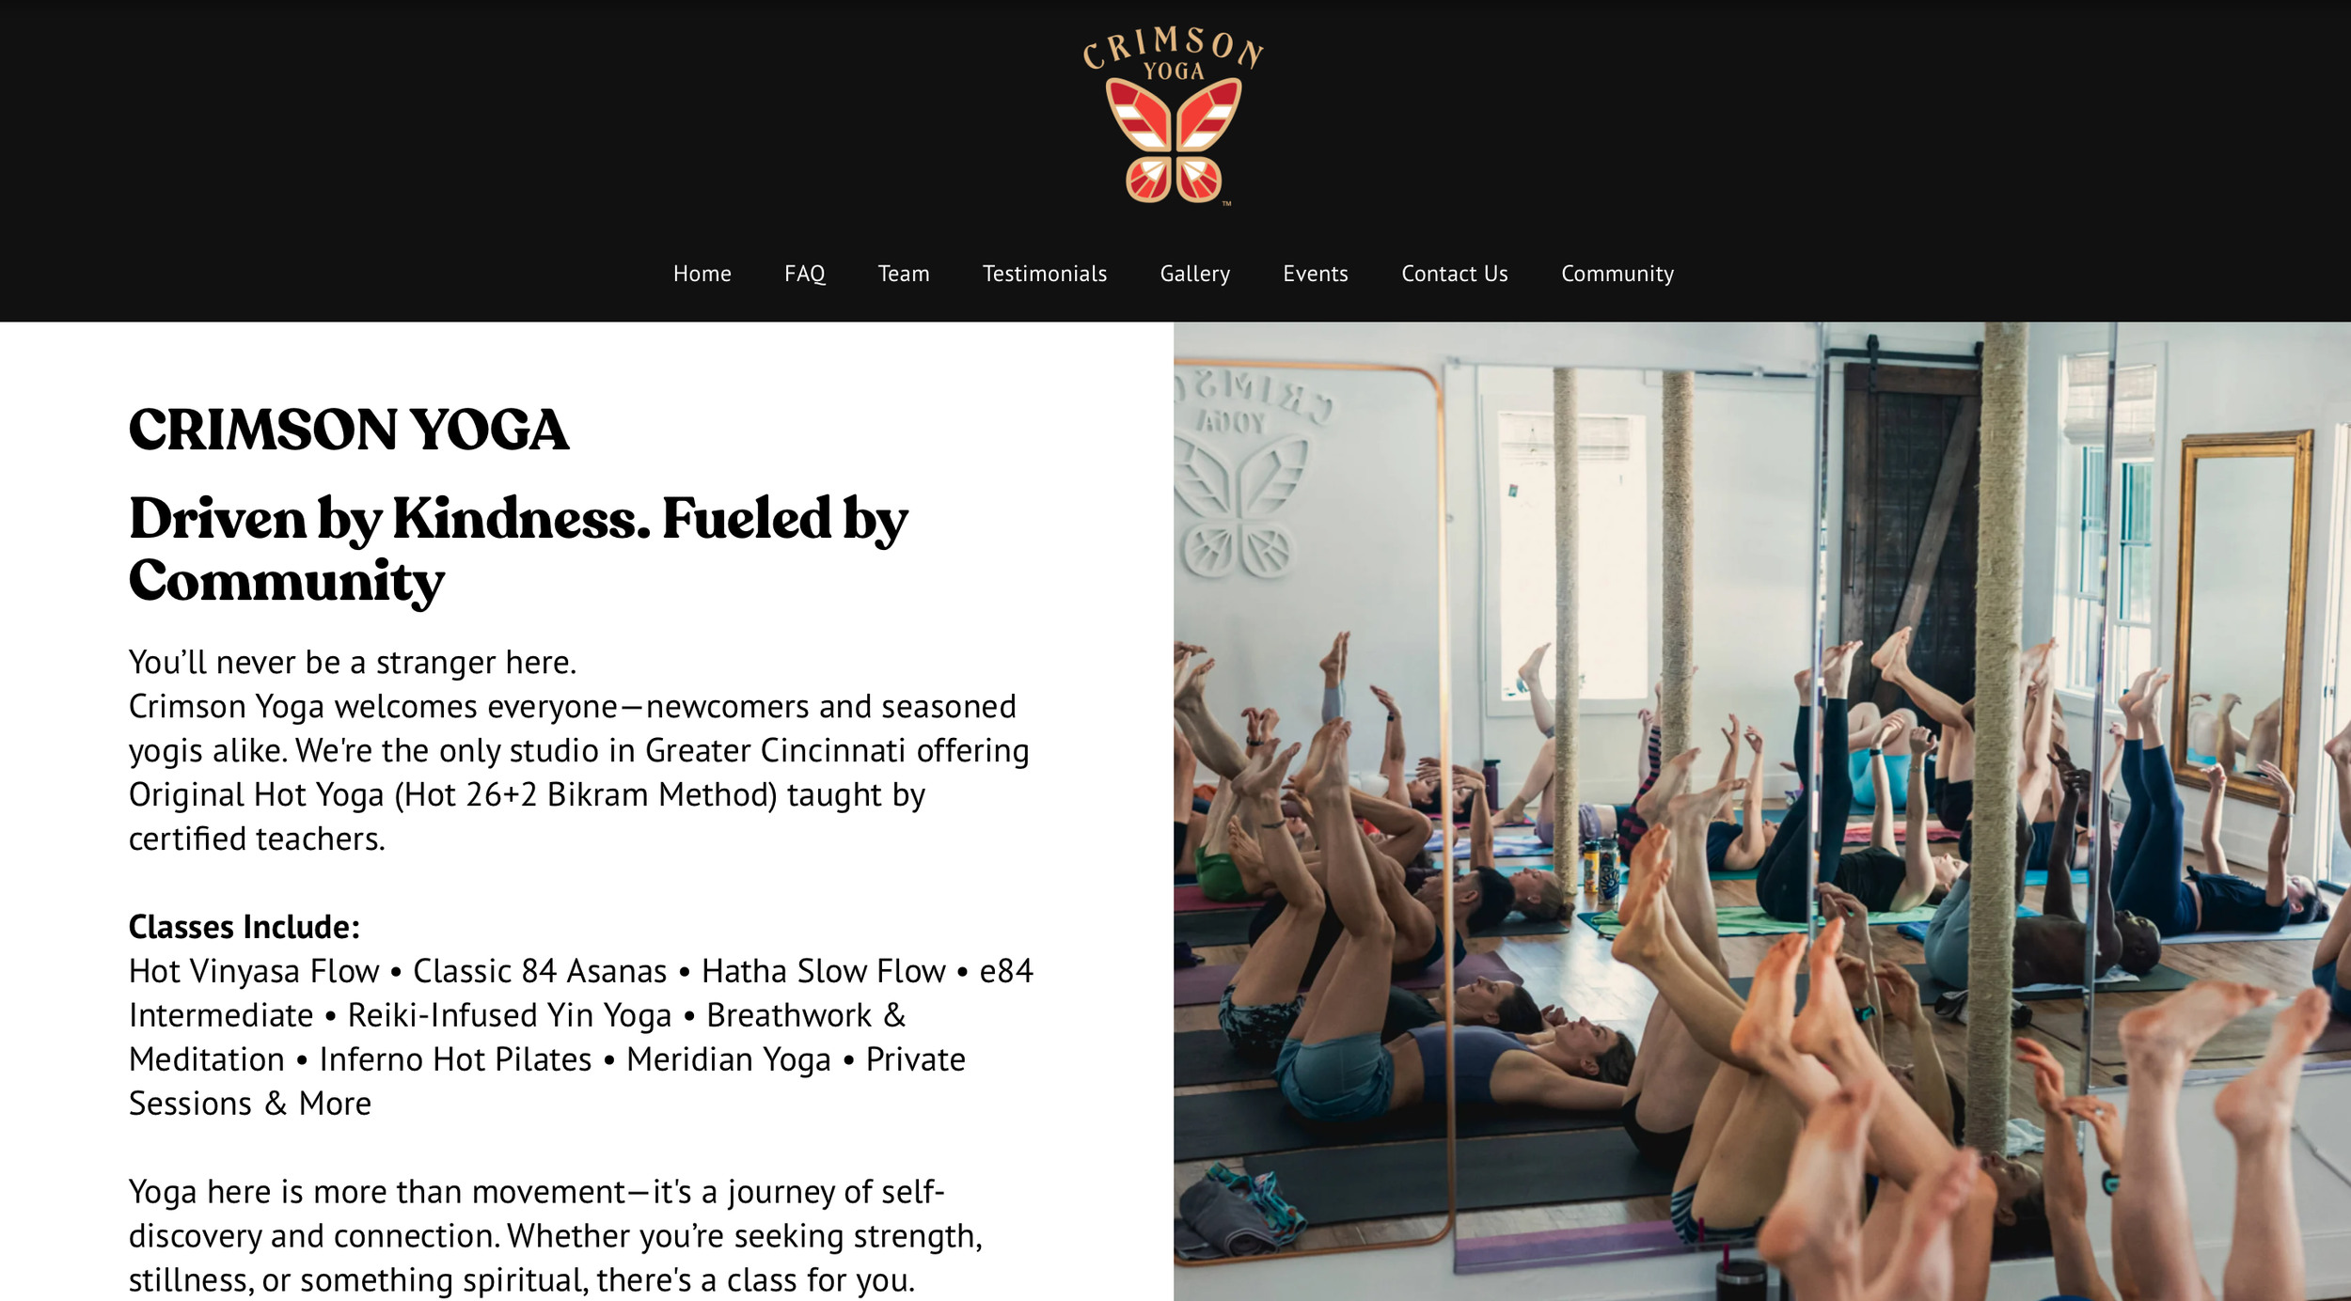
Task: View the Testimonials page
Action: 1044,274
